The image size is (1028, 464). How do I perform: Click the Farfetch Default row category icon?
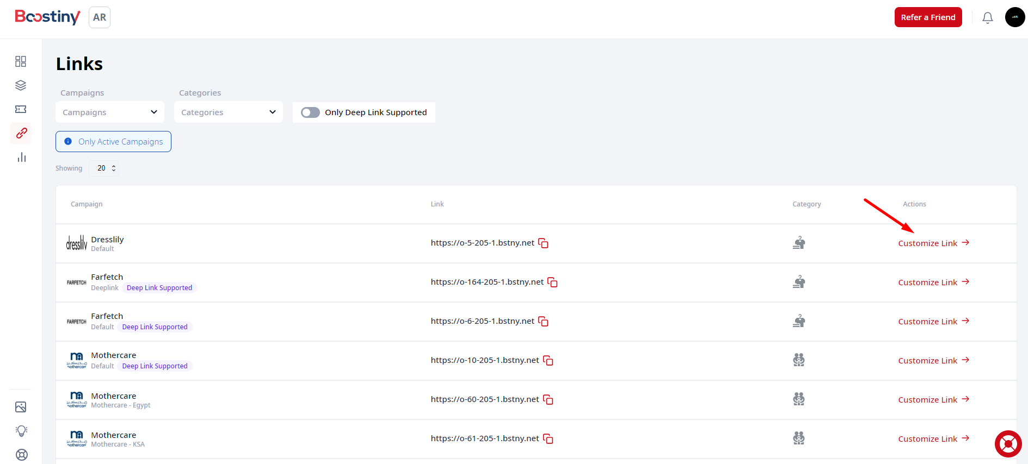tap(799, 321)
